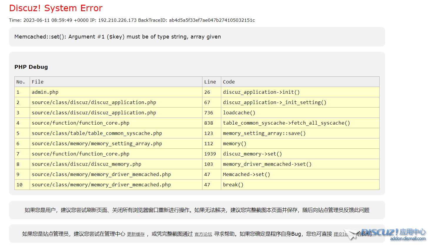Screen dimensions: 431x246
Task: Open the 更新缓存 link
Action: tap(136, 234)
